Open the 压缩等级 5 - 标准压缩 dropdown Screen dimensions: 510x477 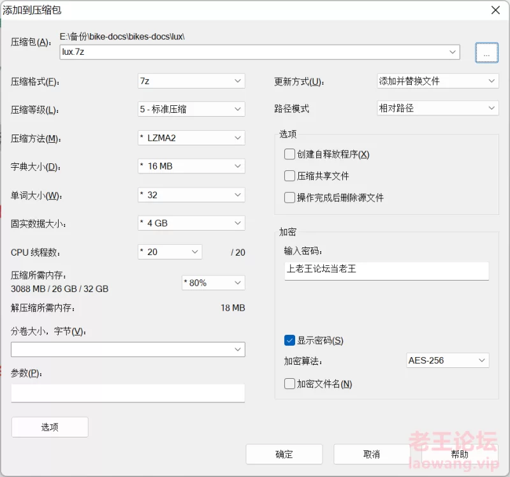click(191, 109)
